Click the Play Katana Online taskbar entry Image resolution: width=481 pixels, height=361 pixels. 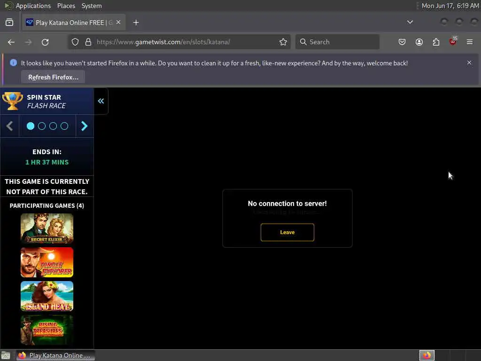click(55, 355)
